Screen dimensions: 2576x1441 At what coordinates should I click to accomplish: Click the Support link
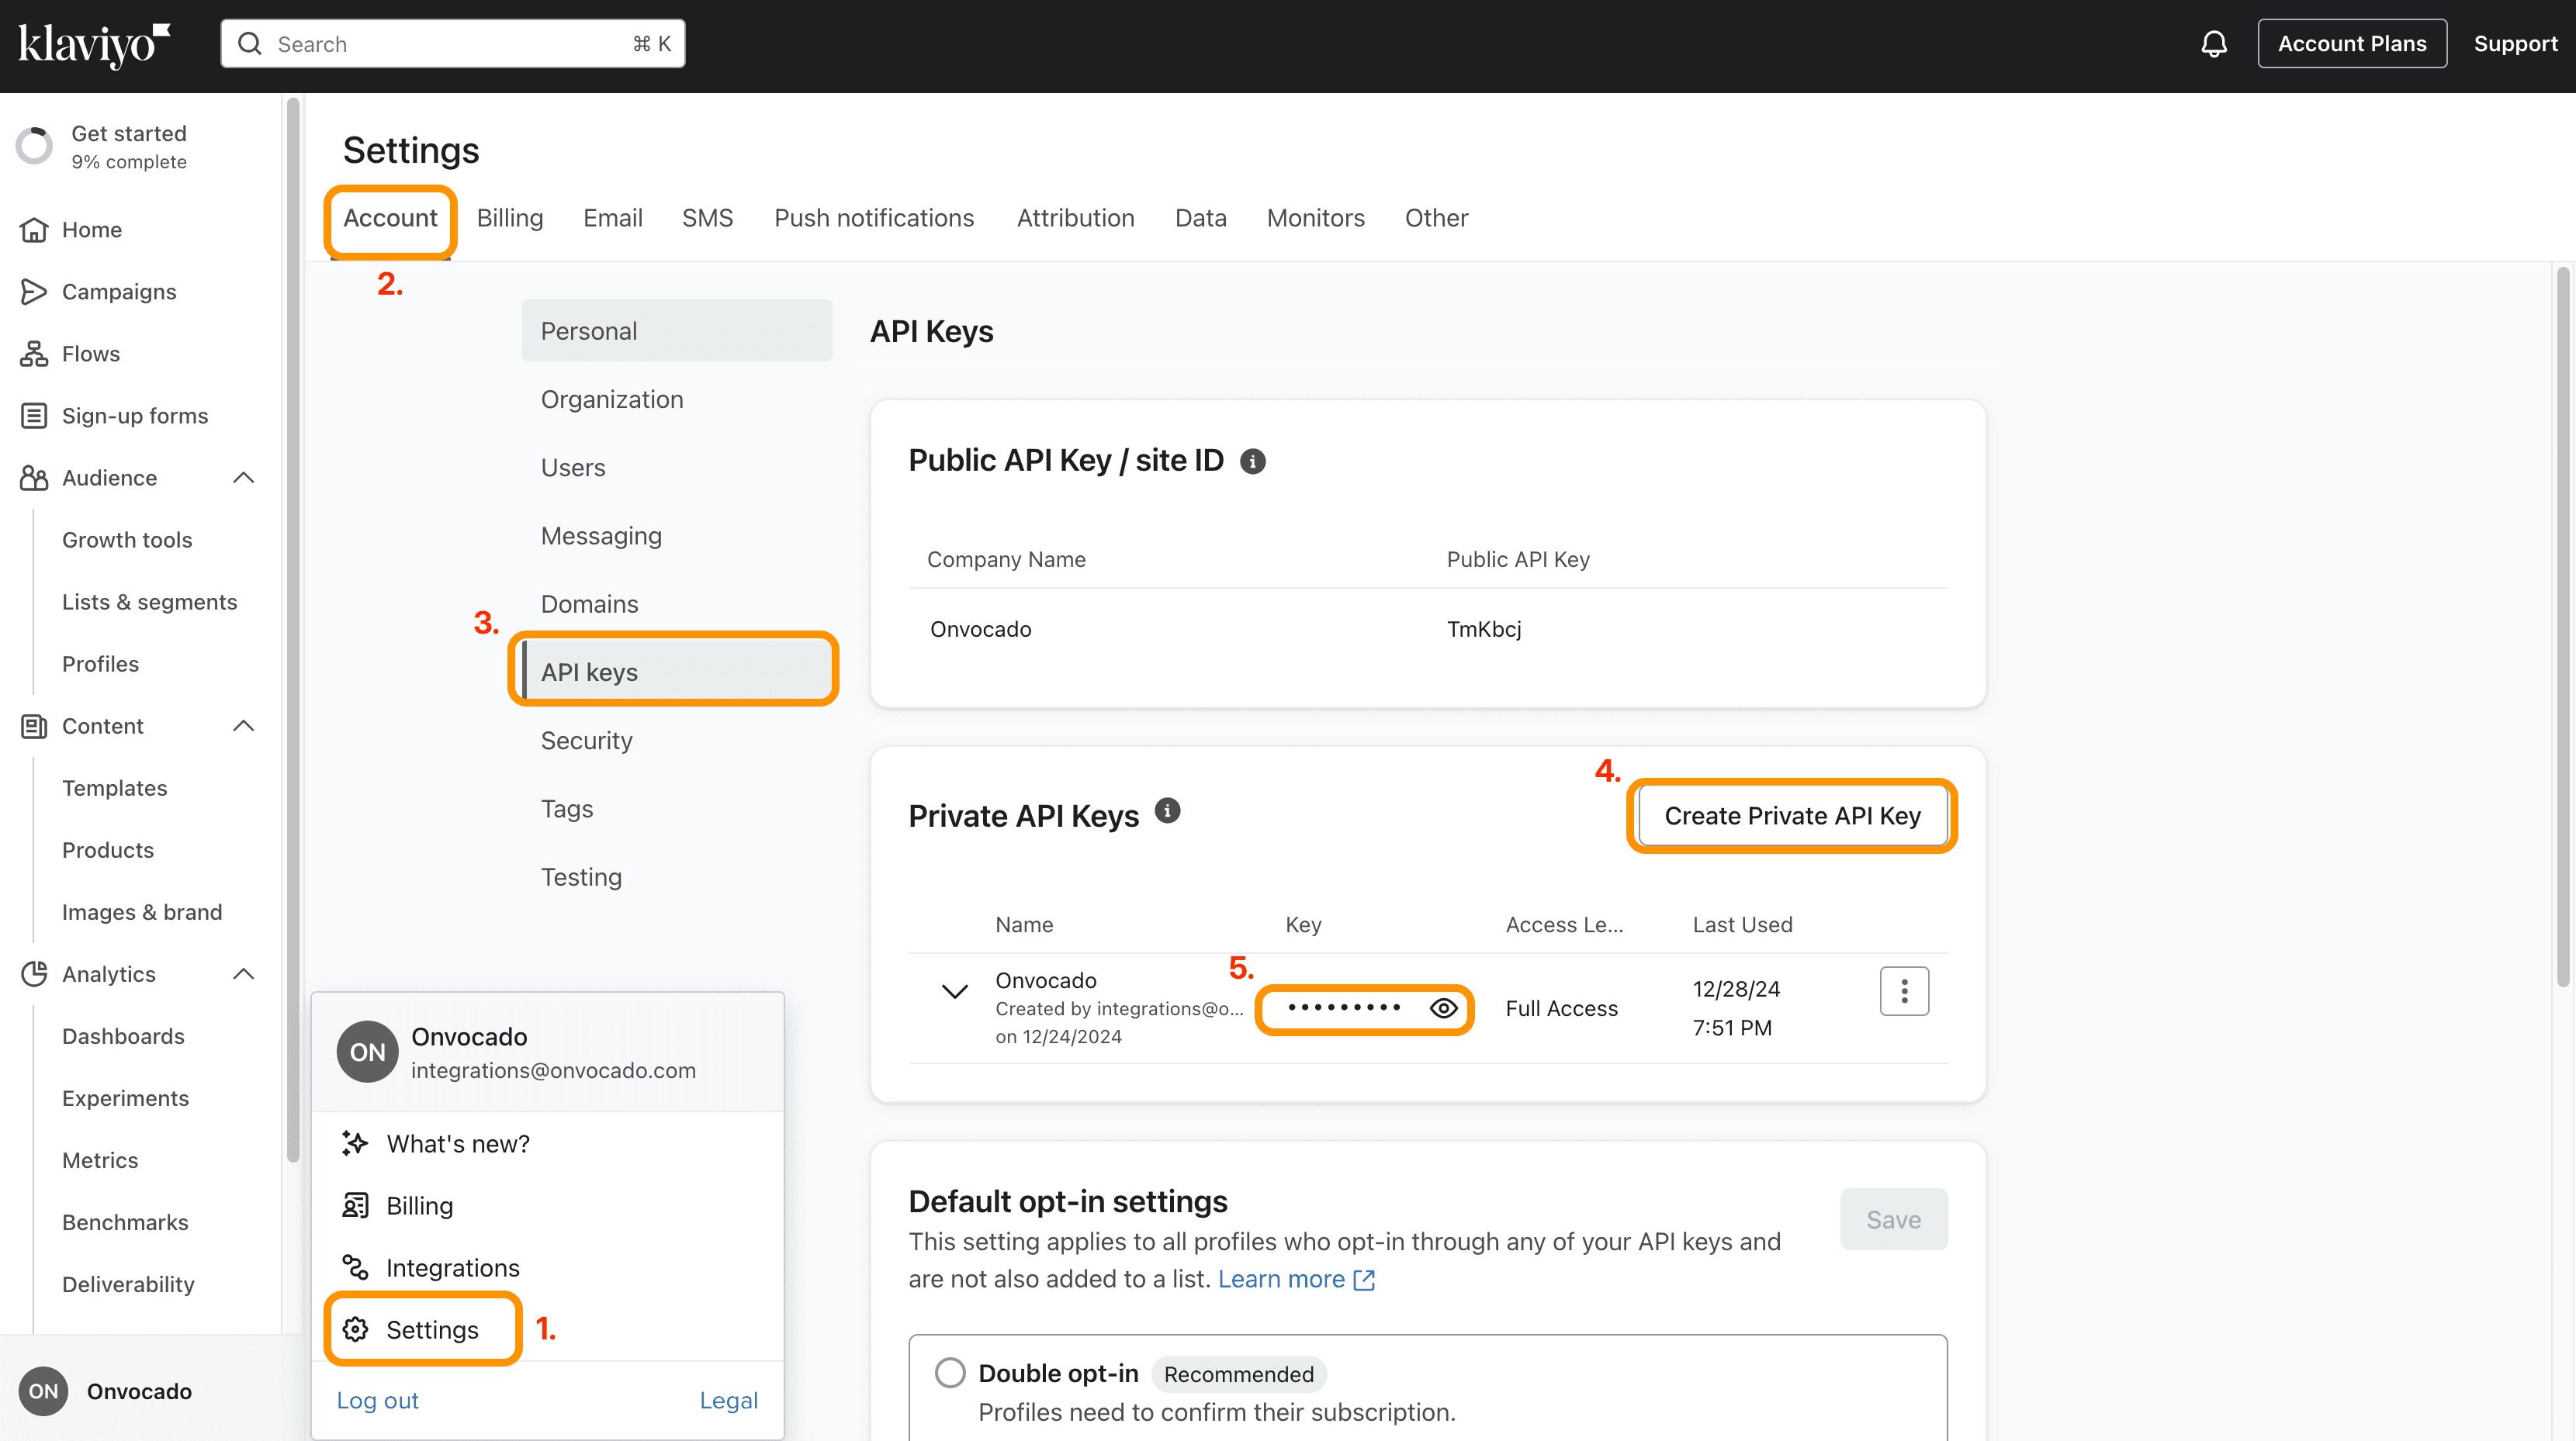click(2515, 44)
